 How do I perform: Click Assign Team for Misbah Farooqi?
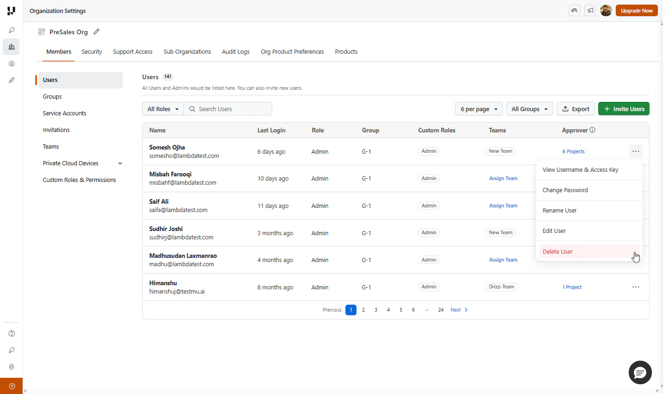tap(503, 178)
